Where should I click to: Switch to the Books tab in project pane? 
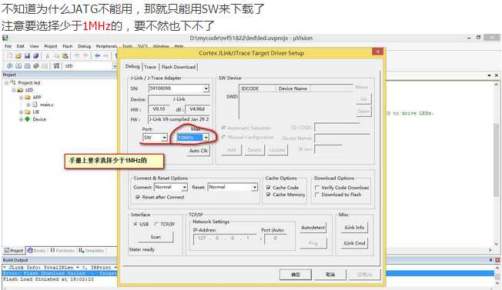click(36, 251)
